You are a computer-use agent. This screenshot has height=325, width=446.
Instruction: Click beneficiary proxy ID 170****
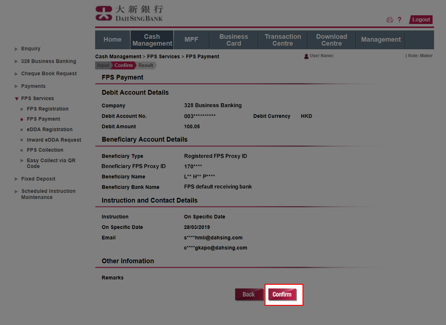pos(193,166)
